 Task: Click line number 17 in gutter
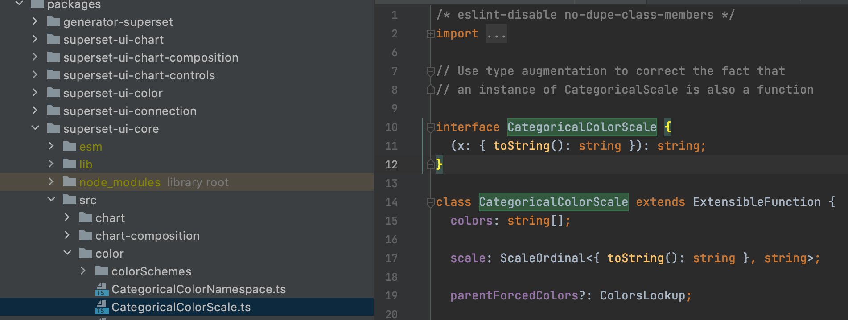coord(391,258)
